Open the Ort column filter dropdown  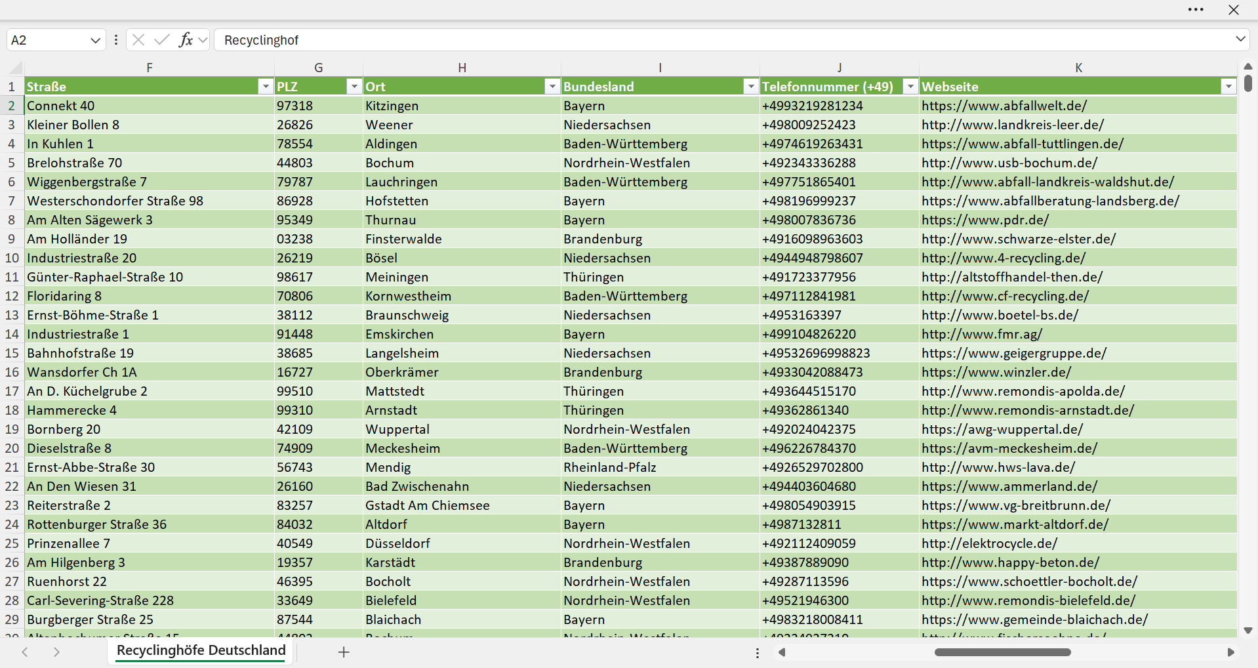(552, 87)
